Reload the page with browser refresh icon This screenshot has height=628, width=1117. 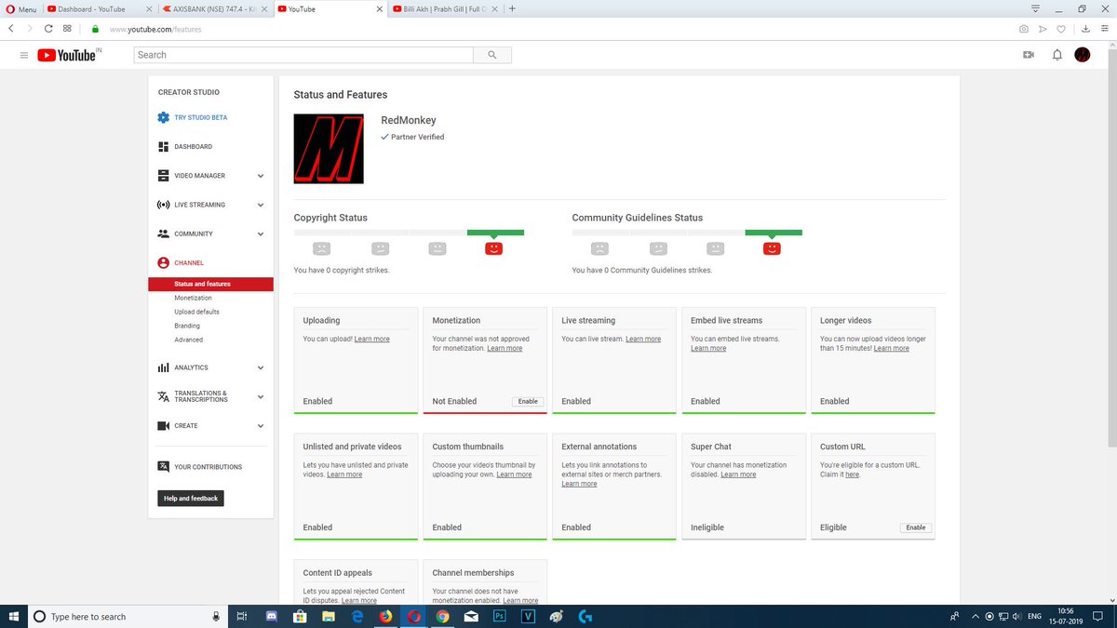[x=48, y=29]
